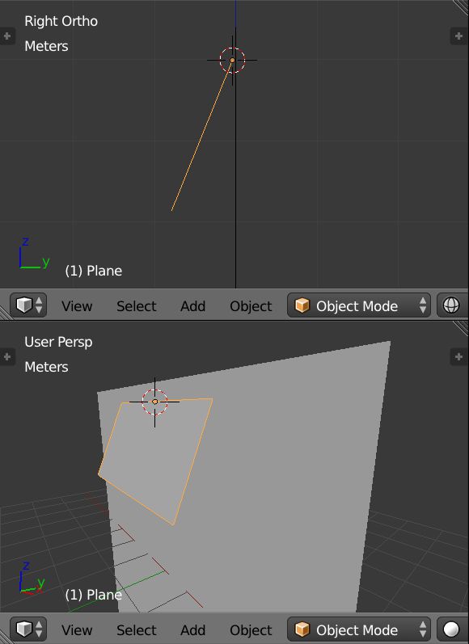
Task: Click solid shading sphere icon in bottom header
Action: (x=452, y=629)
